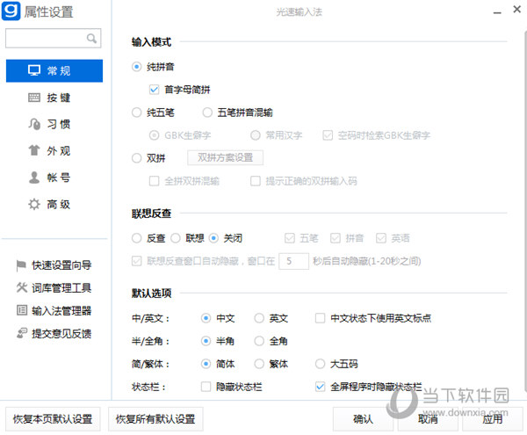Click the vertical scrollbar on right edge
The image size is (527, 435).
click(525, 211)
